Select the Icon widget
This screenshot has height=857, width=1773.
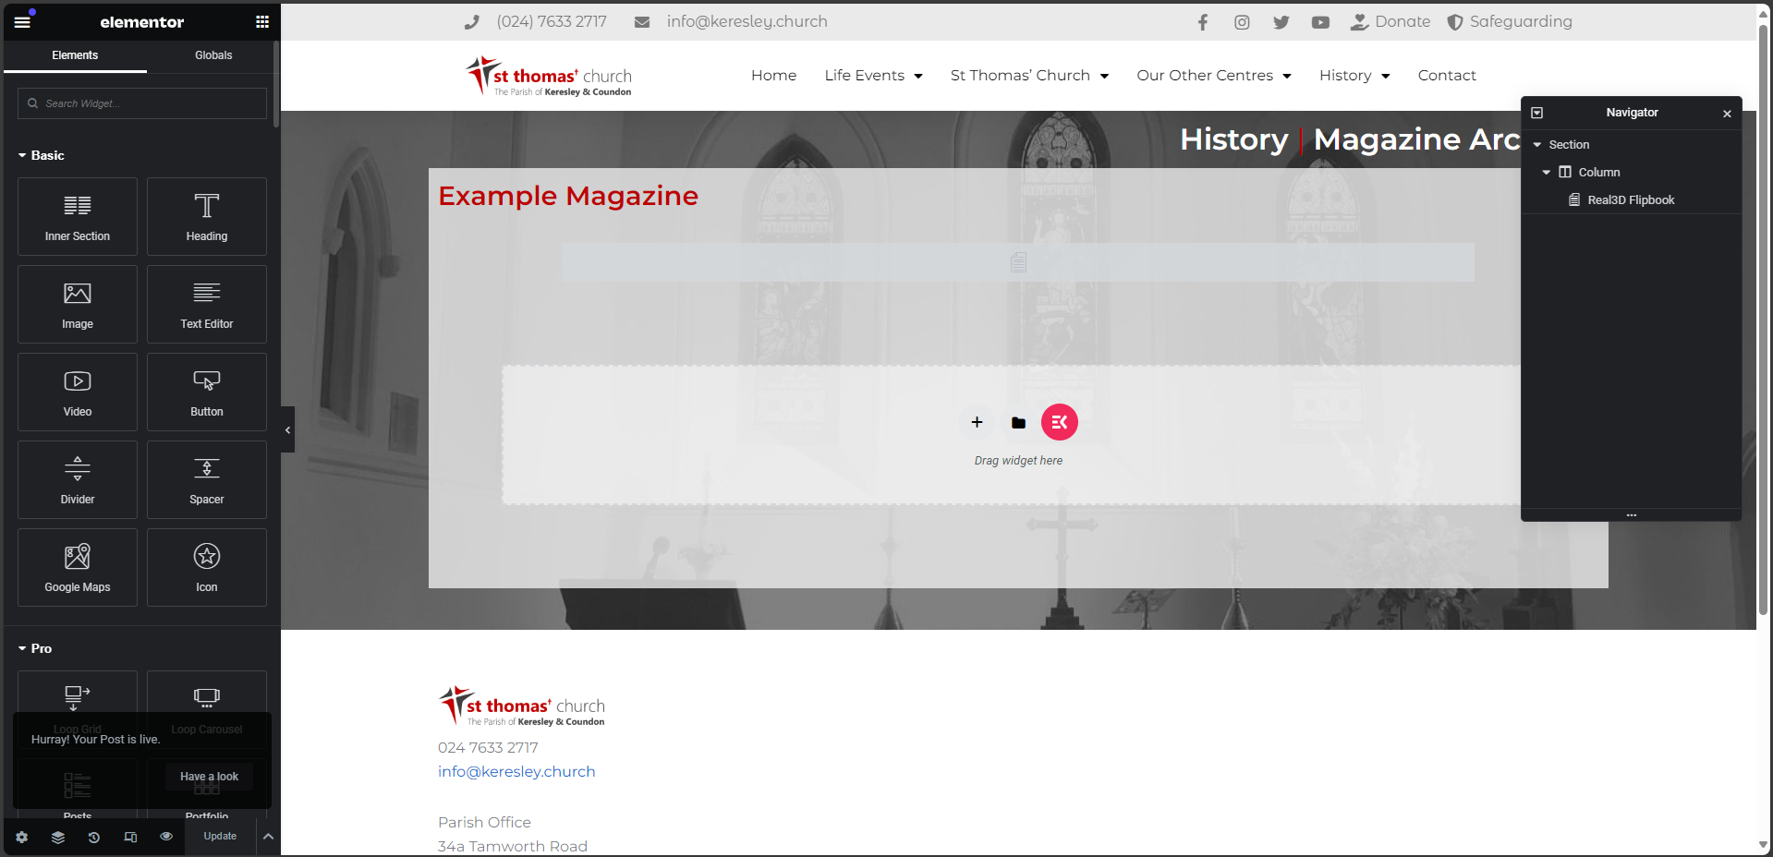click(207, 568)
